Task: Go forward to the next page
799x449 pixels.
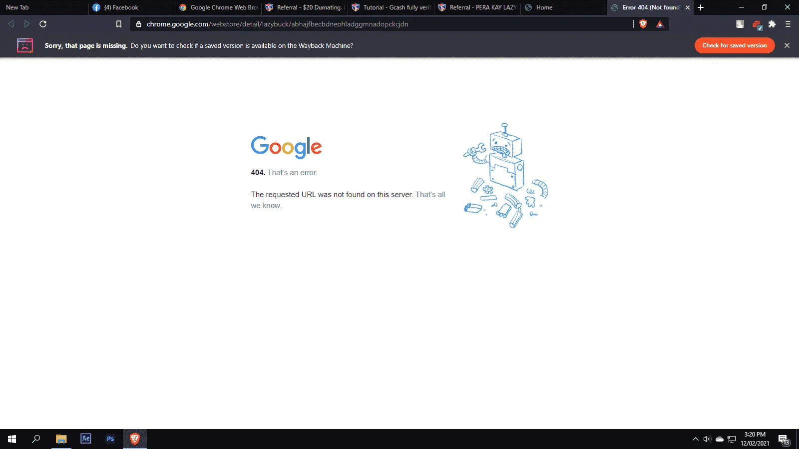Action: (x=27, y=24)
